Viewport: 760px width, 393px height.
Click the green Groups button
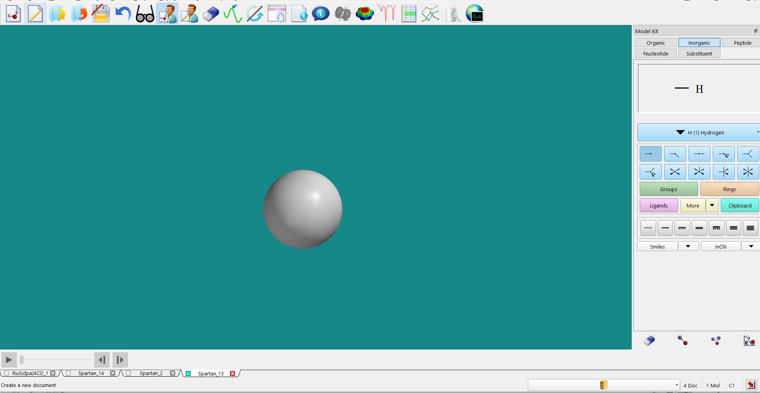click(668, 189)
